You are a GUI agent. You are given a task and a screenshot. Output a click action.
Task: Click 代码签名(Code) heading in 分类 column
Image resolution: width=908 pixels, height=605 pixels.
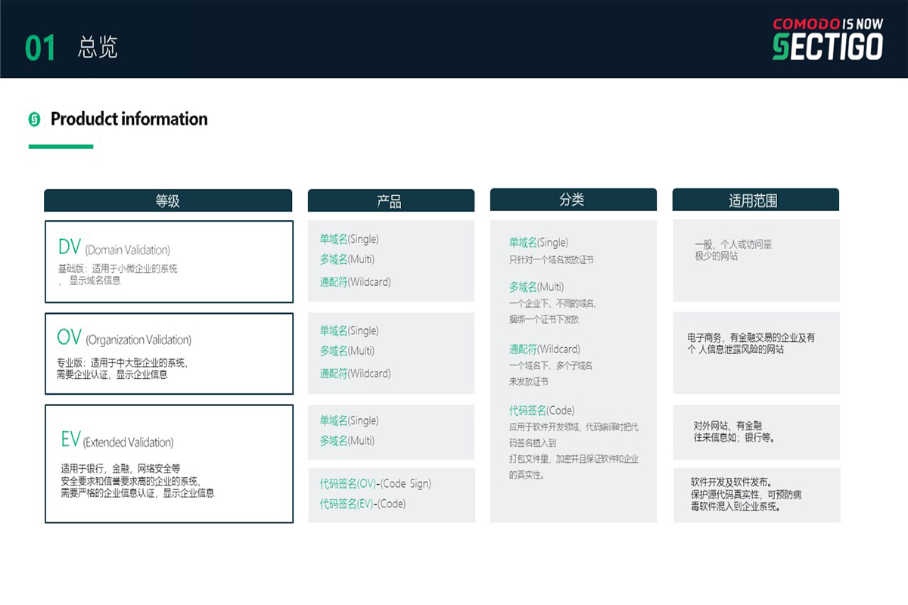[x=542, y=410]
